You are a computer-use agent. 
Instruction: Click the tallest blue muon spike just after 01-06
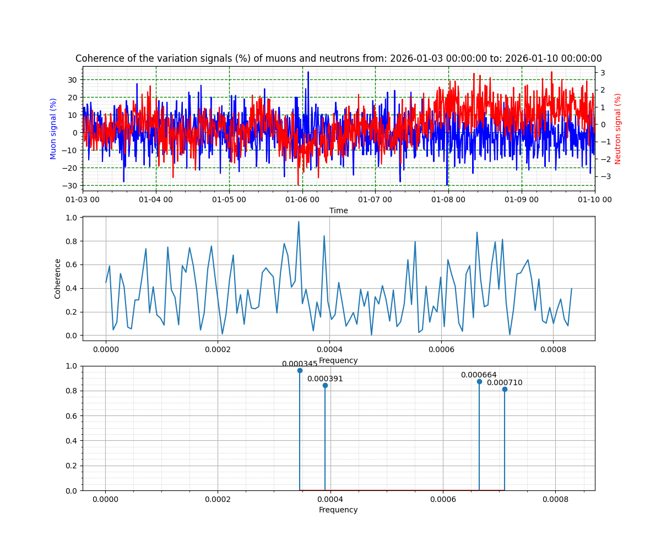pos(308,72)
